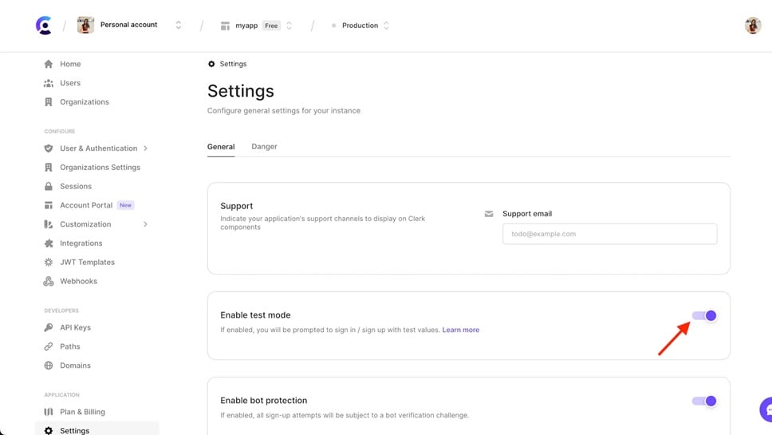Click the Settings gear icon in sidebar
Image resolution: width=772 pixels, height=435 pixels.
[48, 430]
